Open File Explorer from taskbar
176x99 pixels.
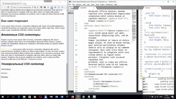(24, 97)
